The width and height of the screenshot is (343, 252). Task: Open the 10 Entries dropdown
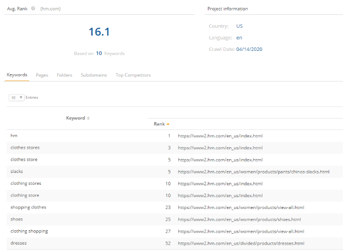[16, 98]
